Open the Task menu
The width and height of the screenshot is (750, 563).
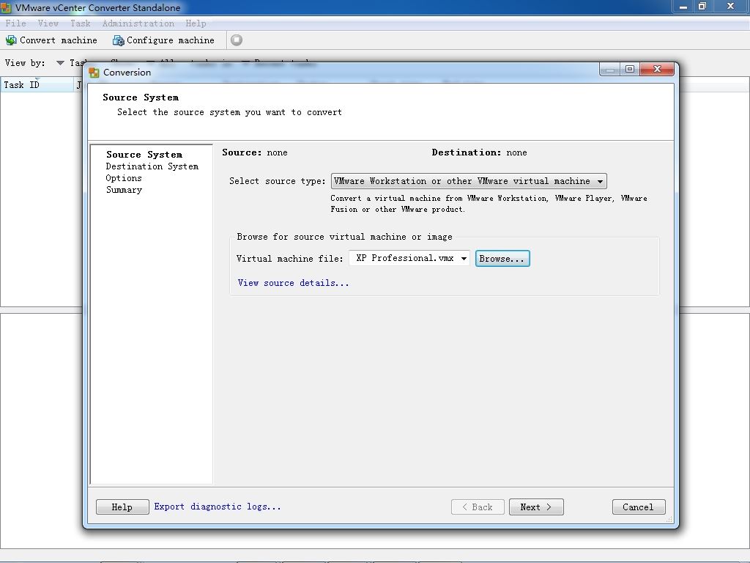tap(81, 23)
